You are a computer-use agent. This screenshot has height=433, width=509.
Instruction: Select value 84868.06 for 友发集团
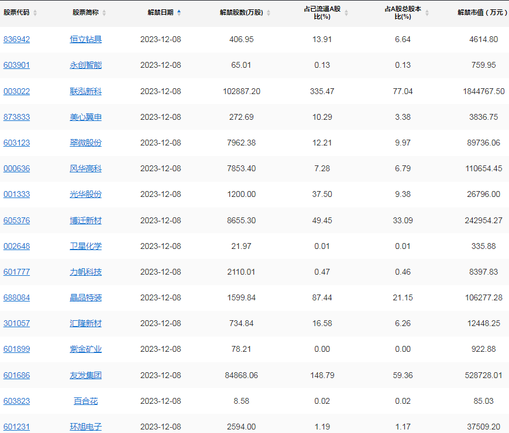[242, 375]
